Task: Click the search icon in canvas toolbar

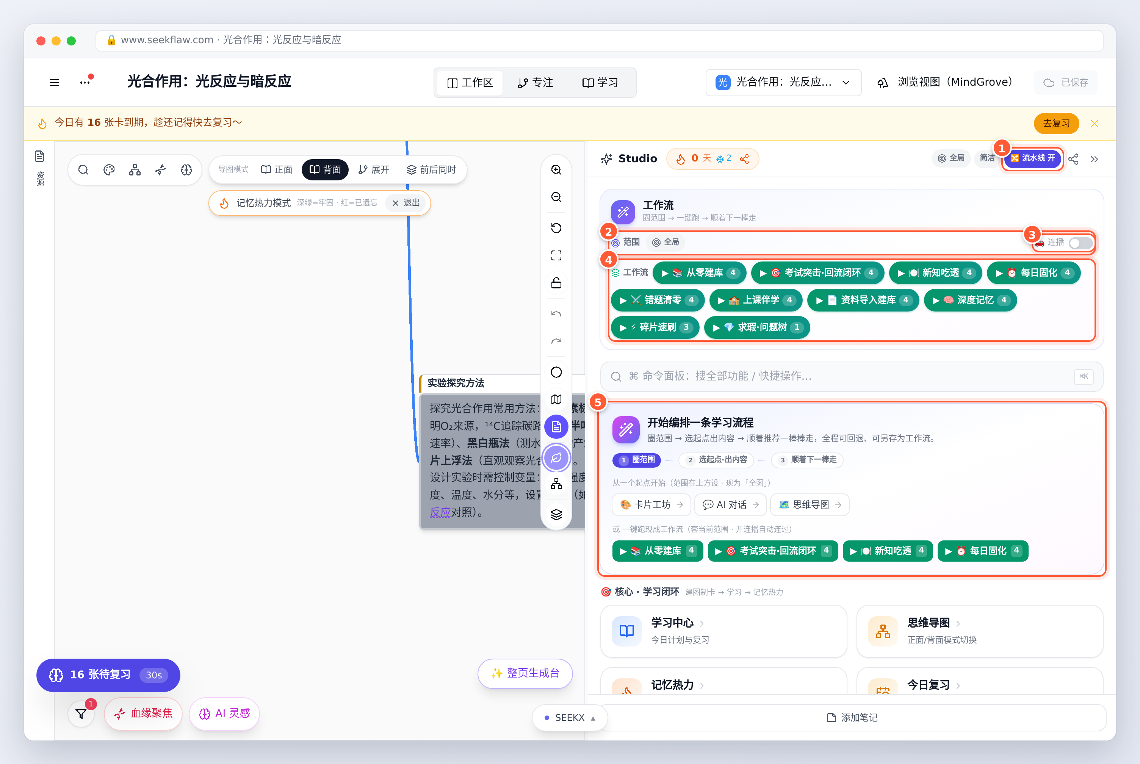Action: pos(83,169)
